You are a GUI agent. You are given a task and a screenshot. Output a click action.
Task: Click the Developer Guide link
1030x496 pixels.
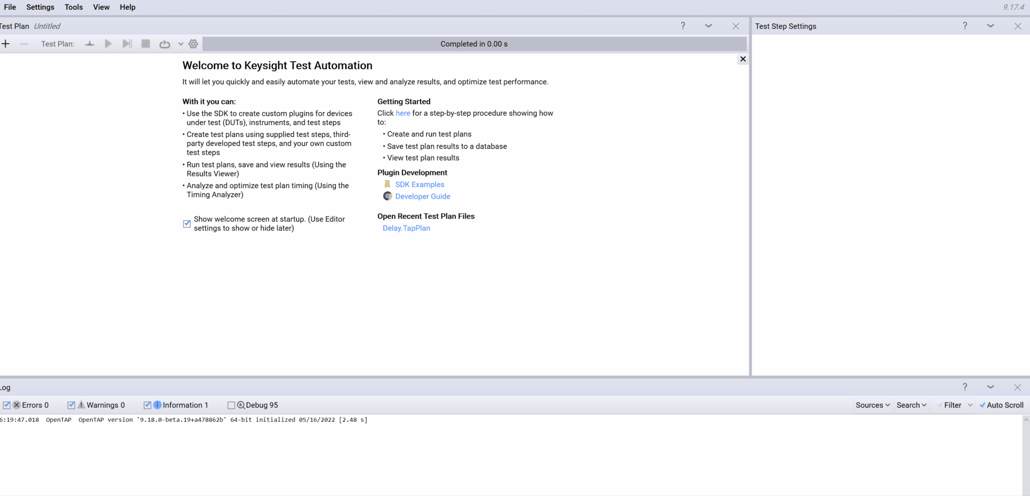click(x=422, y=196)
